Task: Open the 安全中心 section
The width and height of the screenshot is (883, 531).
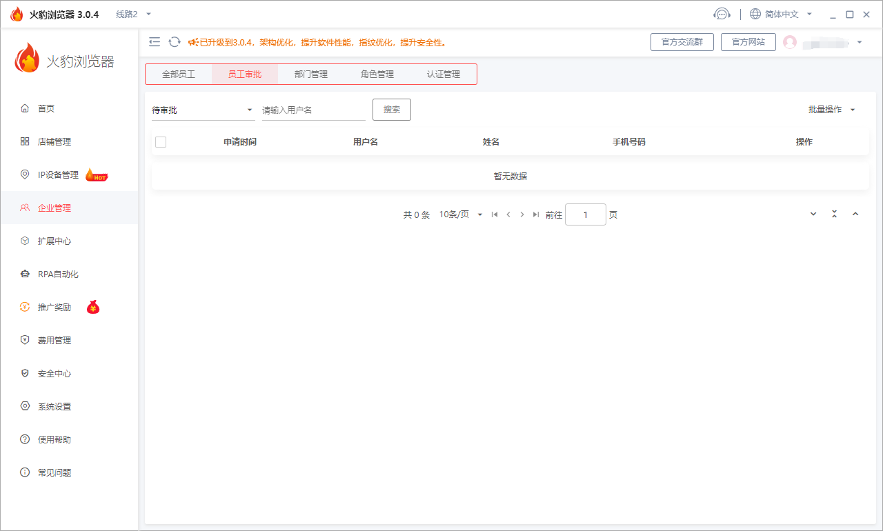Action: pyautogui.click(x=55, y=373)
